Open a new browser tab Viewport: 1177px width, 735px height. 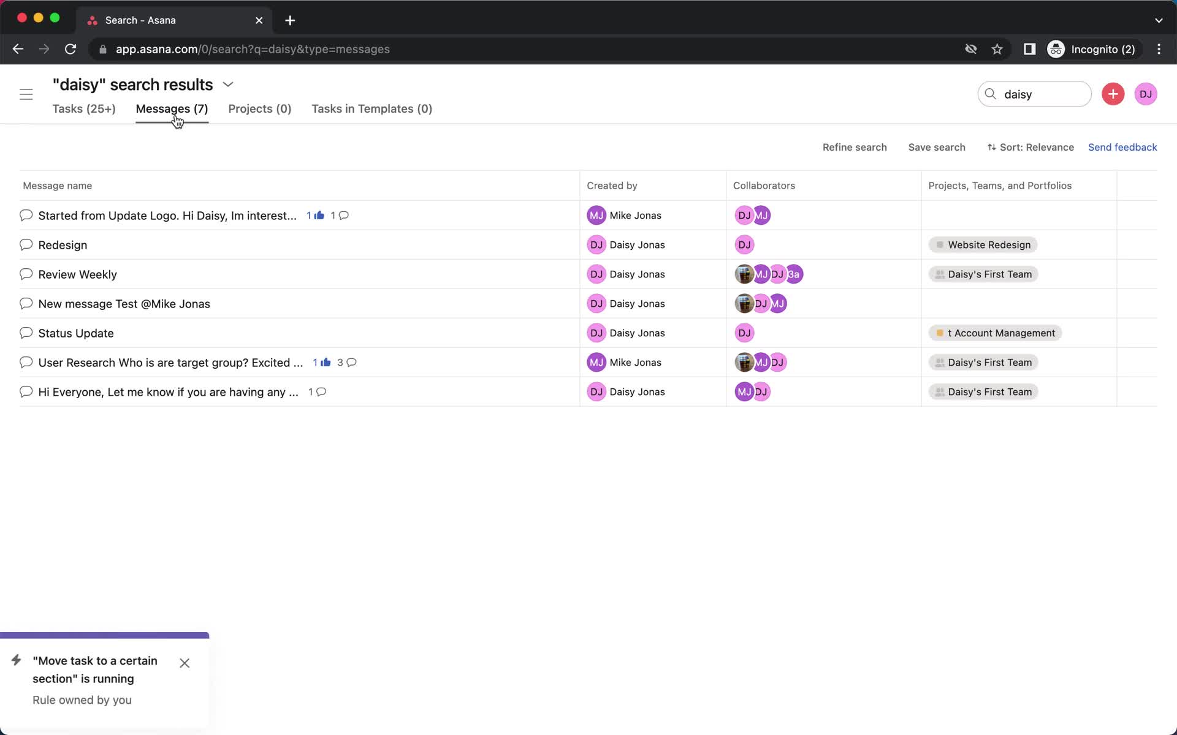[x=290, y=20]
